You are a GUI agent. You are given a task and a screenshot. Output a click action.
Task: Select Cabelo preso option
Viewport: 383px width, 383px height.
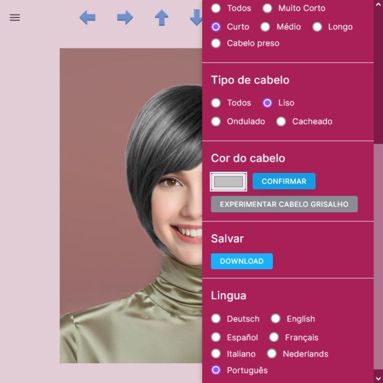(x=216, y=43)
